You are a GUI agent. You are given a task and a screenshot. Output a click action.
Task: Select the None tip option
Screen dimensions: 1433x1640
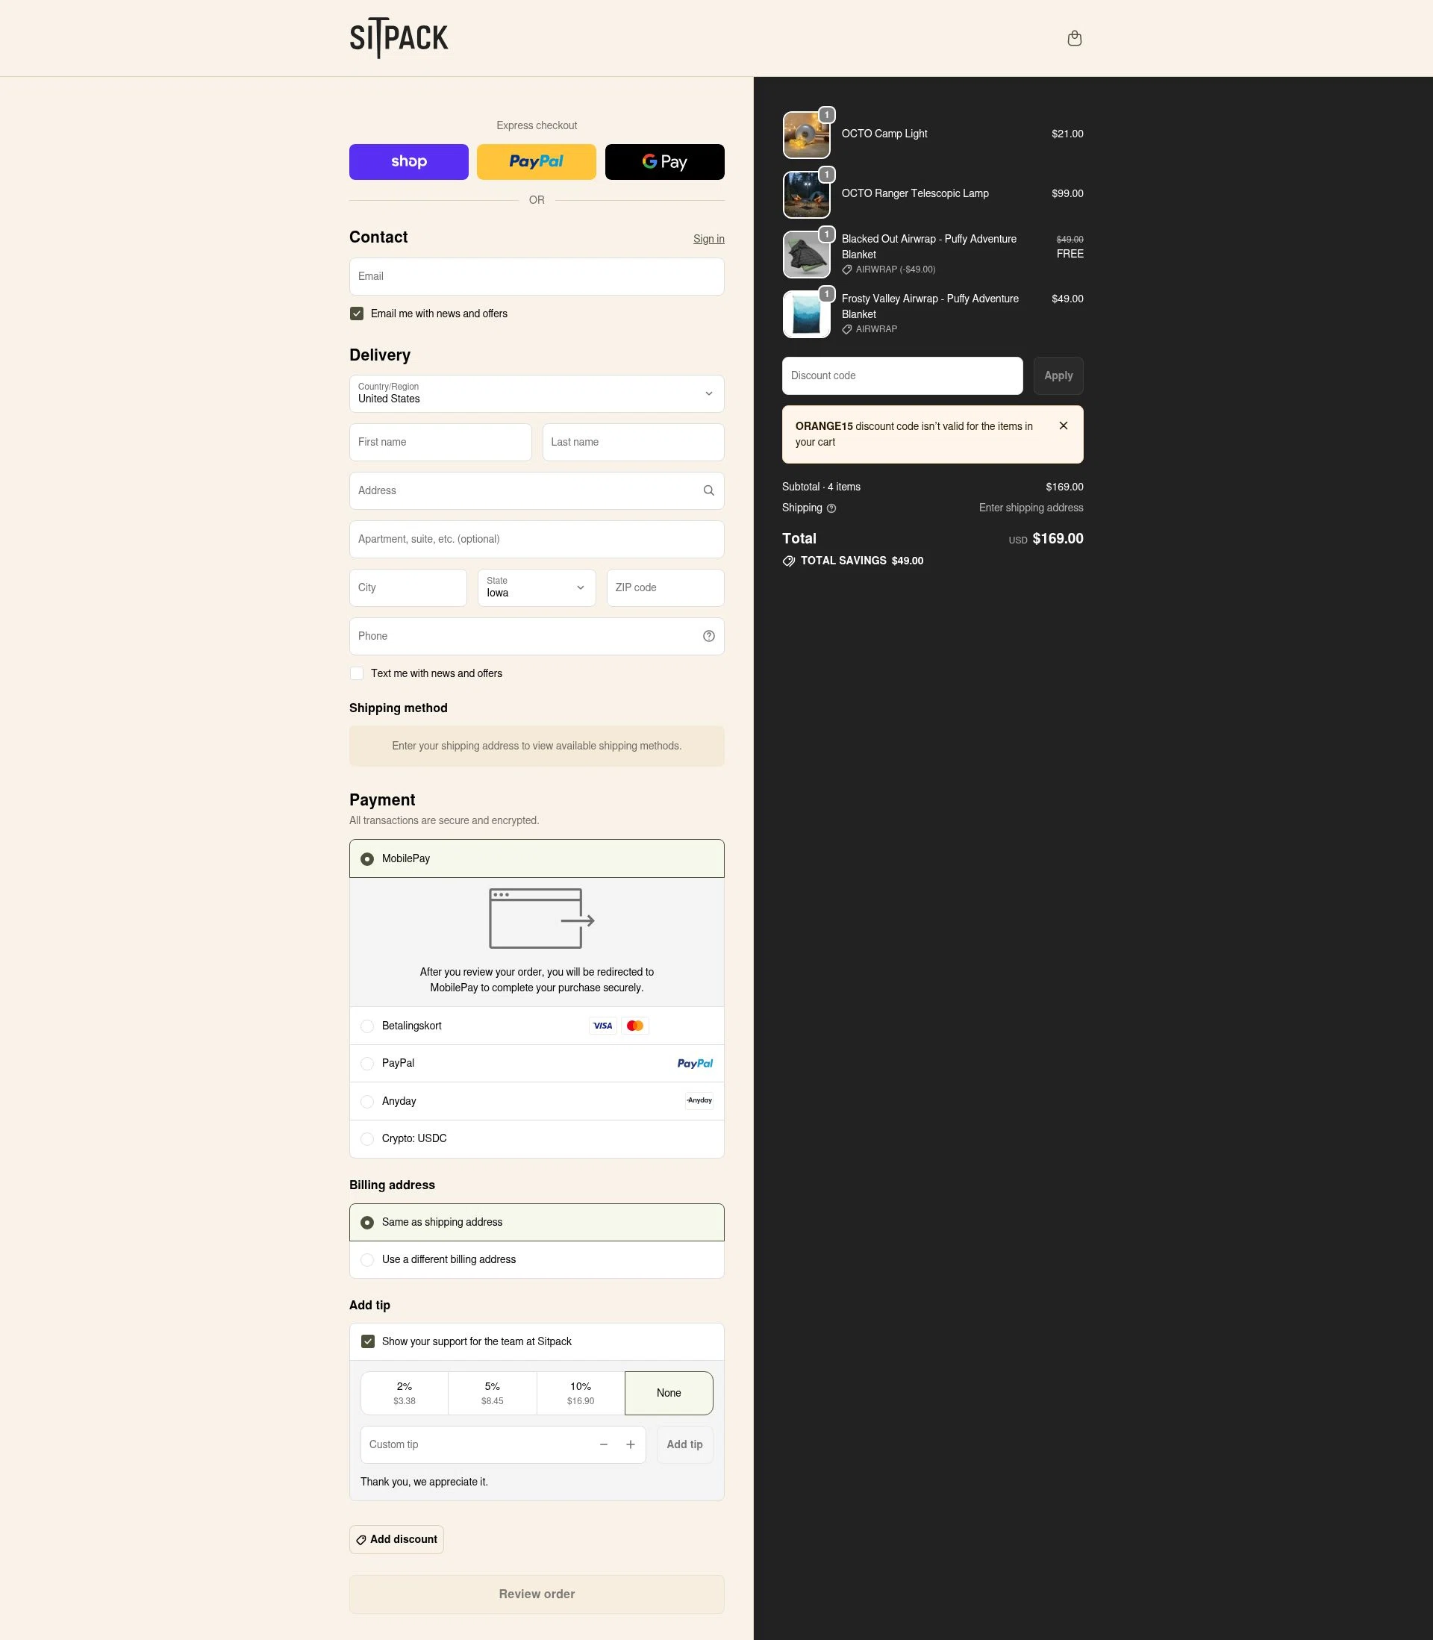click(x=669, y=1393)
